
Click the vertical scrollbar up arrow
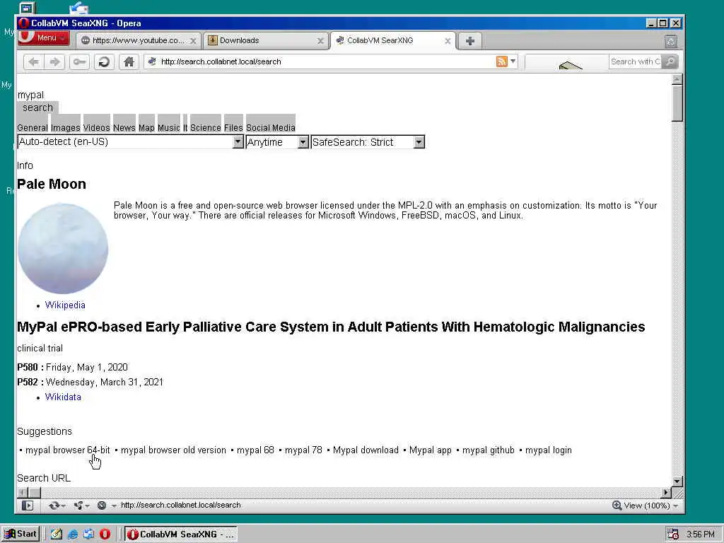677,79
